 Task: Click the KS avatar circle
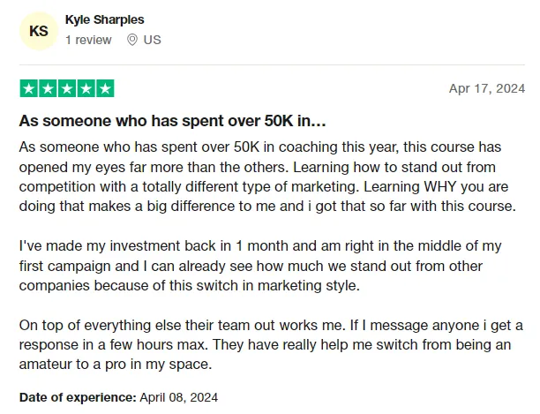[39, 31]
